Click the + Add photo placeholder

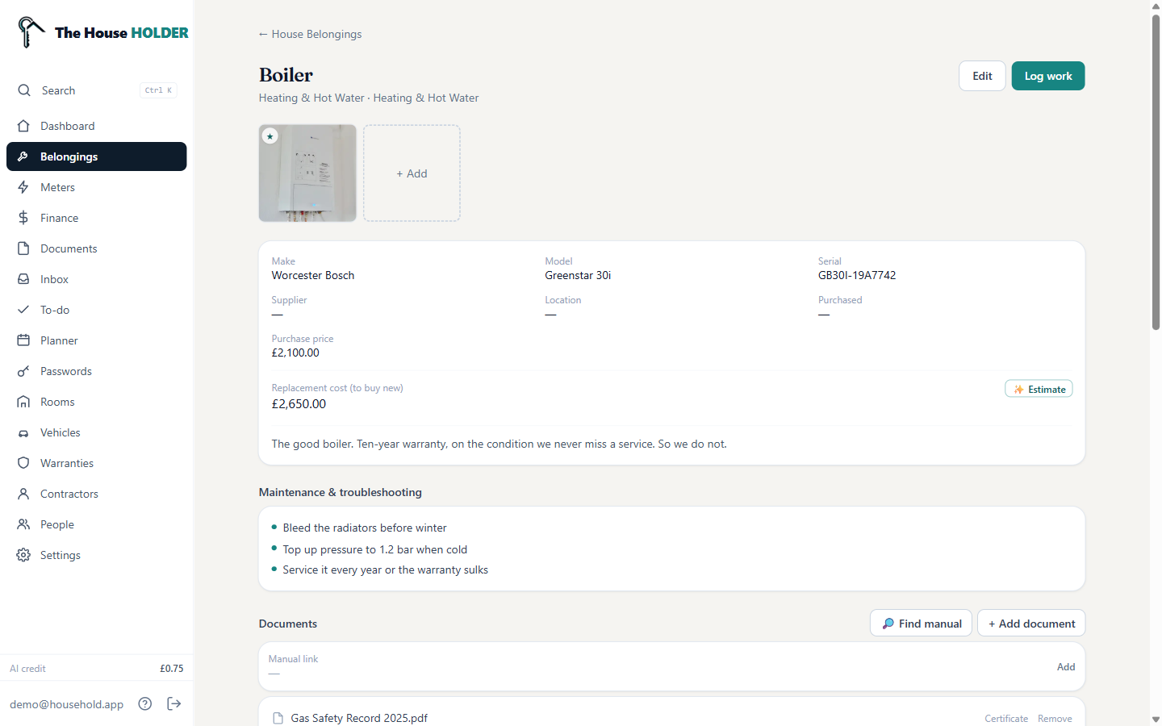pos(412,173)
